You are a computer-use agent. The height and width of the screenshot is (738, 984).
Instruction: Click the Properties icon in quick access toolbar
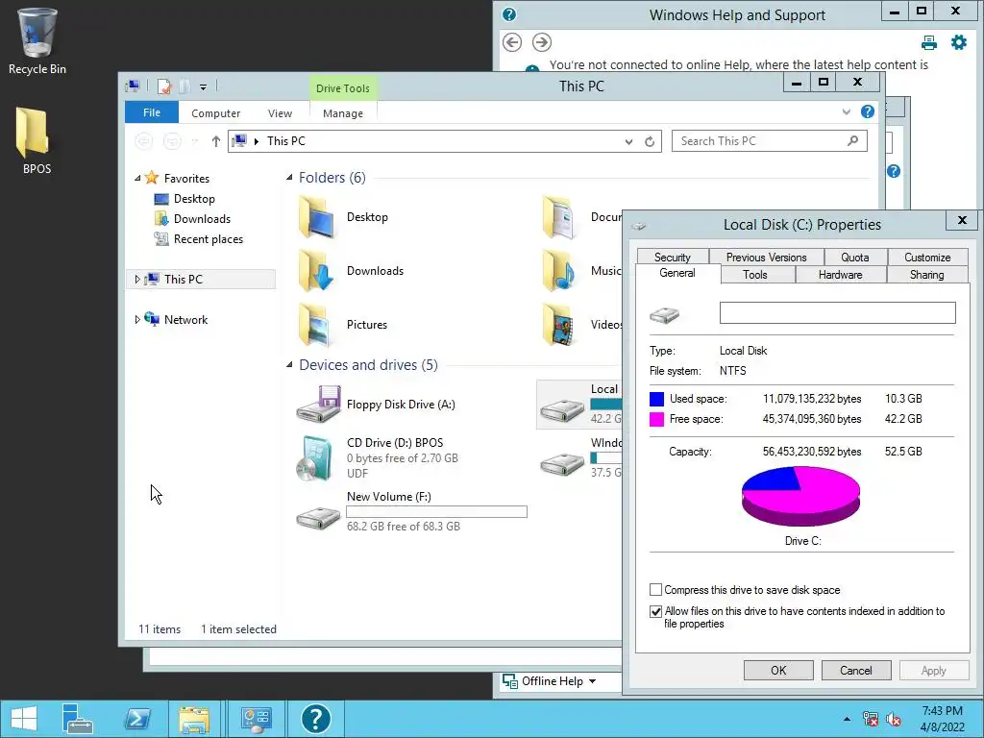coord(164,86)
